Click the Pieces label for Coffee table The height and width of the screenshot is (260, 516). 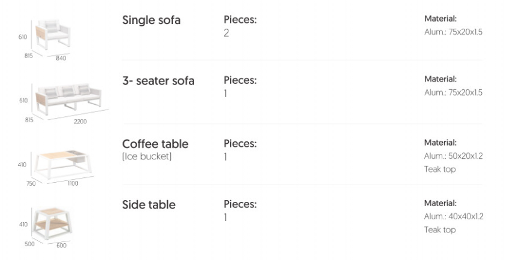coord(240,144)
